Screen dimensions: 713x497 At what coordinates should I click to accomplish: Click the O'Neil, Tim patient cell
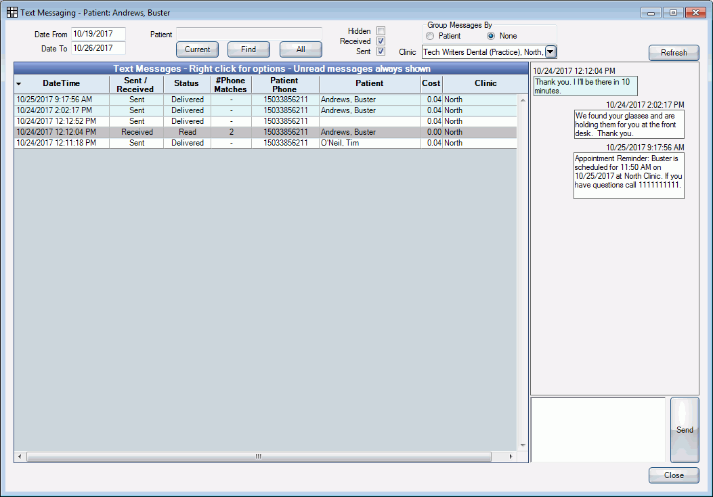coord(370,144)
